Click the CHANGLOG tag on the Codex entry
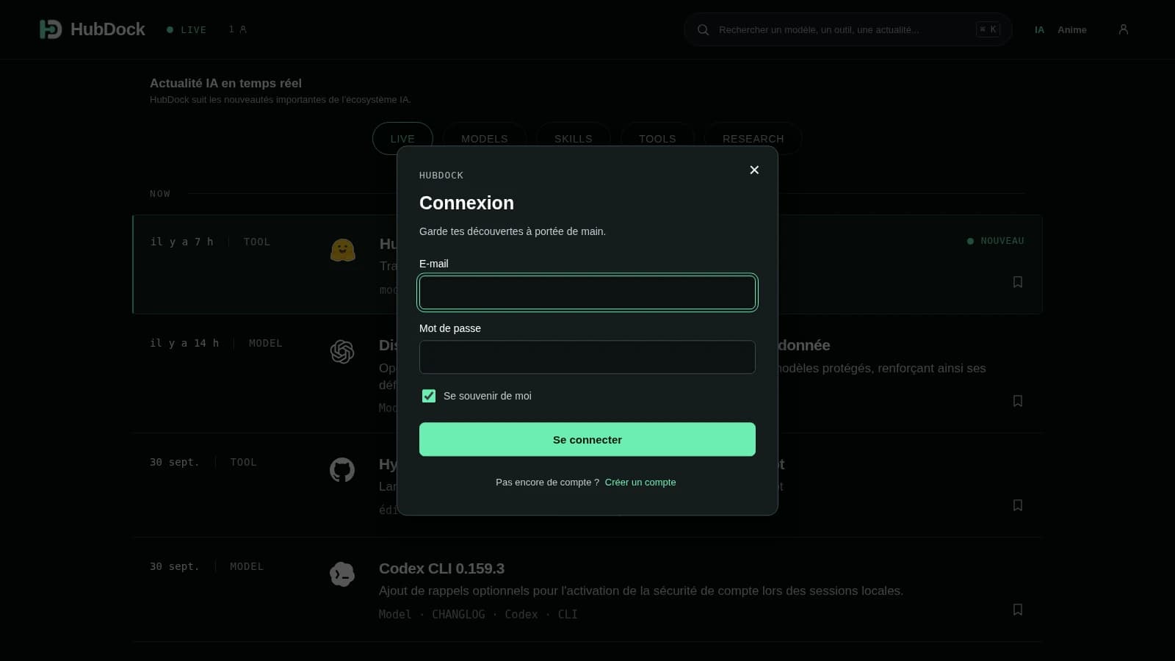 click(x=458, y=614)
